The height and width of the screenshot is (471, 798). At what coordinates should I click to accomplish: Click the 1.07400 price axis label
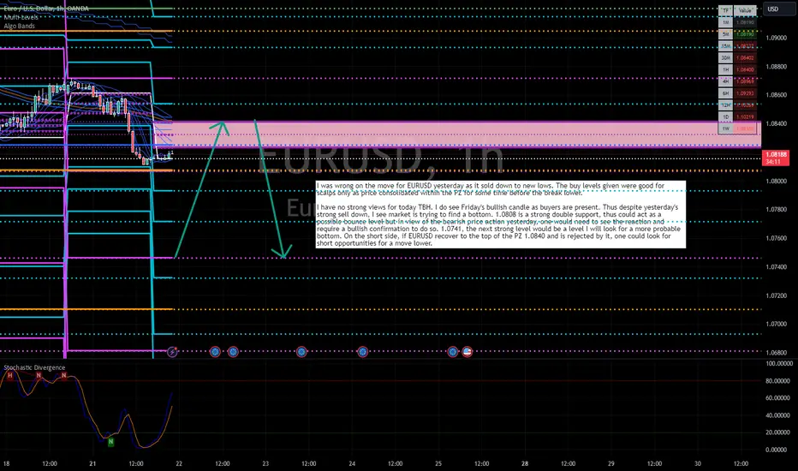(x=777, y=267)
